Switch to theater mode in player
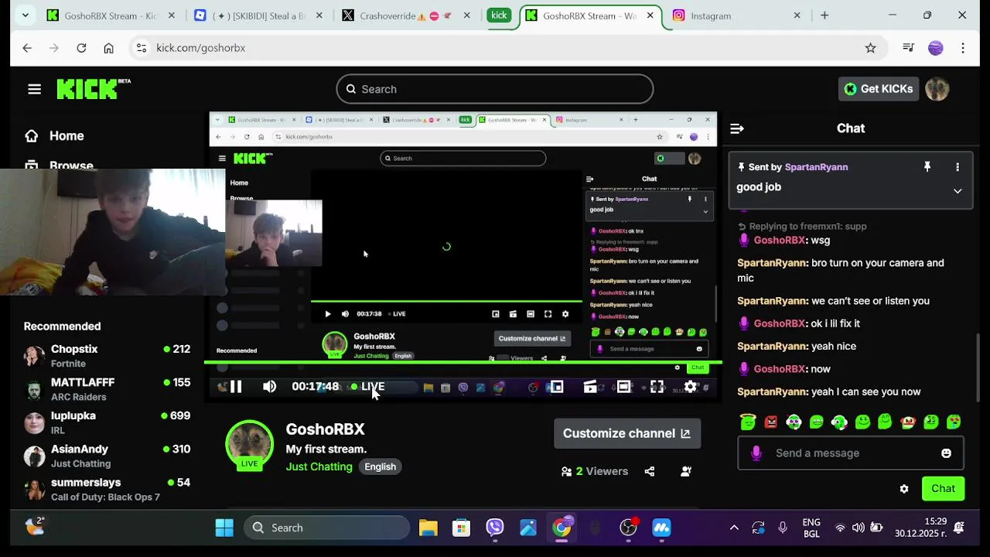This screenshot has width=990, height=557. click(x=623, y=387)
